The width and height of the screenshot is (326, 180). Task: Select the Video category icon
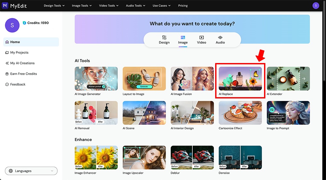pos(201,38)
